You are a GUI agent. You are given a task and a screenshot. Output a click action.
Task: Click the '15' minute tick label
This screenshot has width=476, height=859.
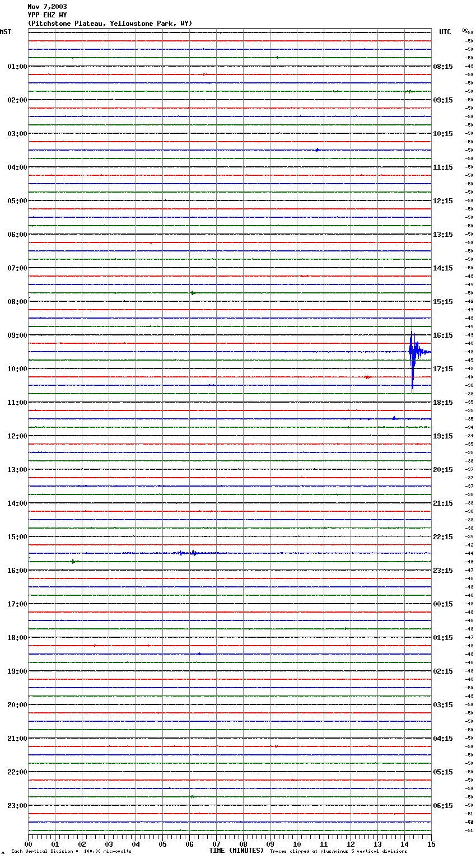pyautogui.click(x=431, y=844)
